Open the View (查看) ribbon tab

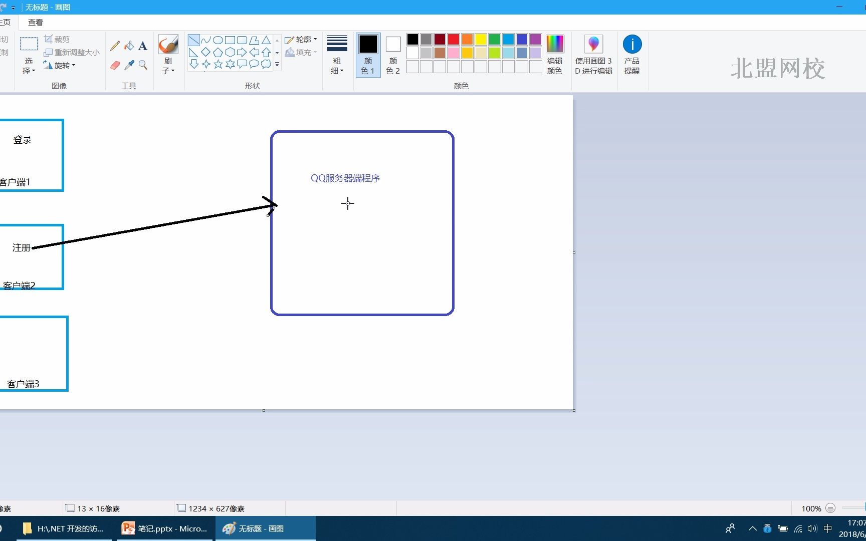(x=36, y=22)
